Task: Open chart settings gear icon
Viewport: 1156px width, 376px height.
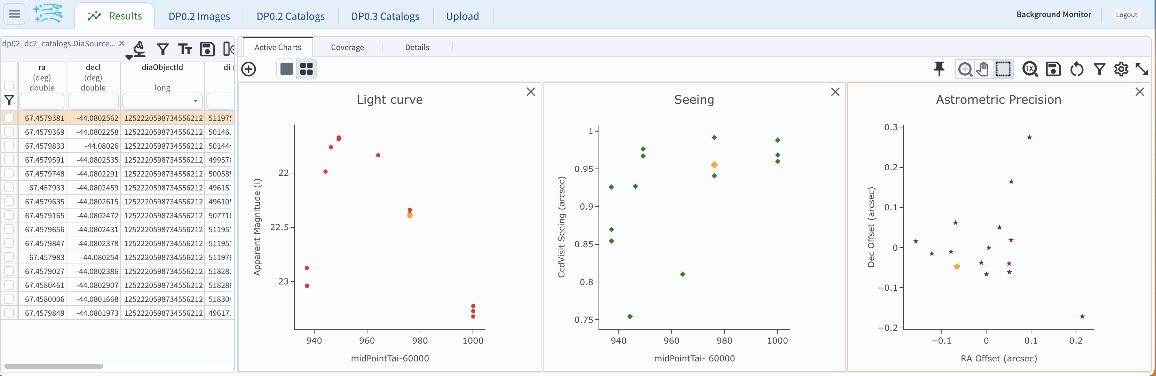Action: [x=1121, y=69]
